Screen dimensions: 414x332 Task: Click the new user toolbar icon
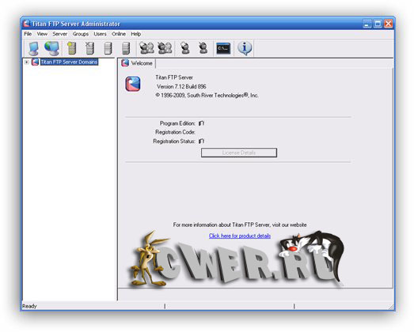(185, 48)
